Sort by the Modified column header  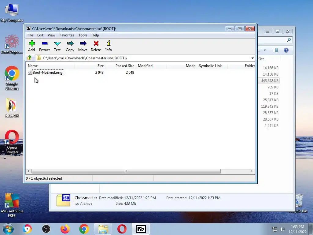(151, 66)
